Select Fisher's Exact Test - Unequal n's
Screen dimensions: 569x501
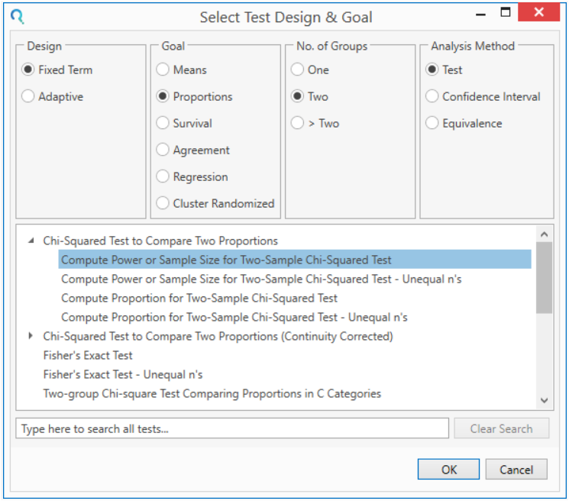click(122, 374)
